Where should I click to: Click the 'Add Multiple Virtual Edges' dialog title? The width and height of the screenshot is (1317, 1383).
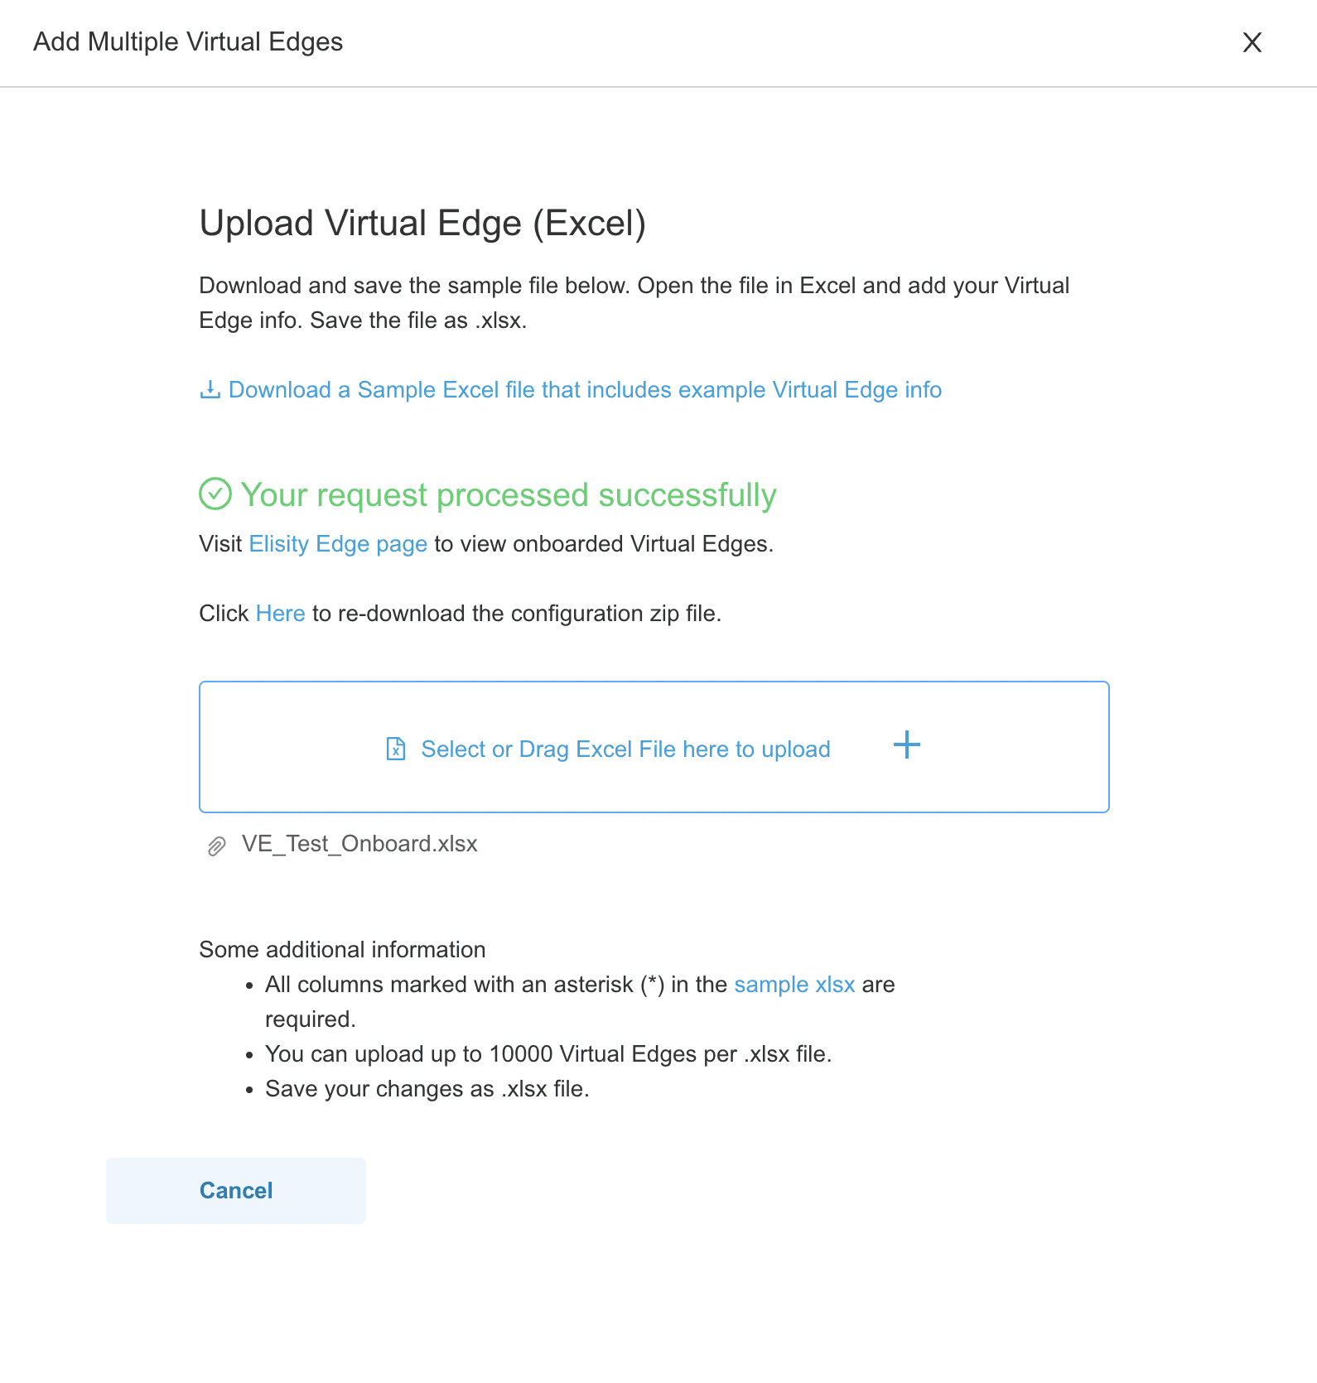pyautogui.click(x=188, y=42)
